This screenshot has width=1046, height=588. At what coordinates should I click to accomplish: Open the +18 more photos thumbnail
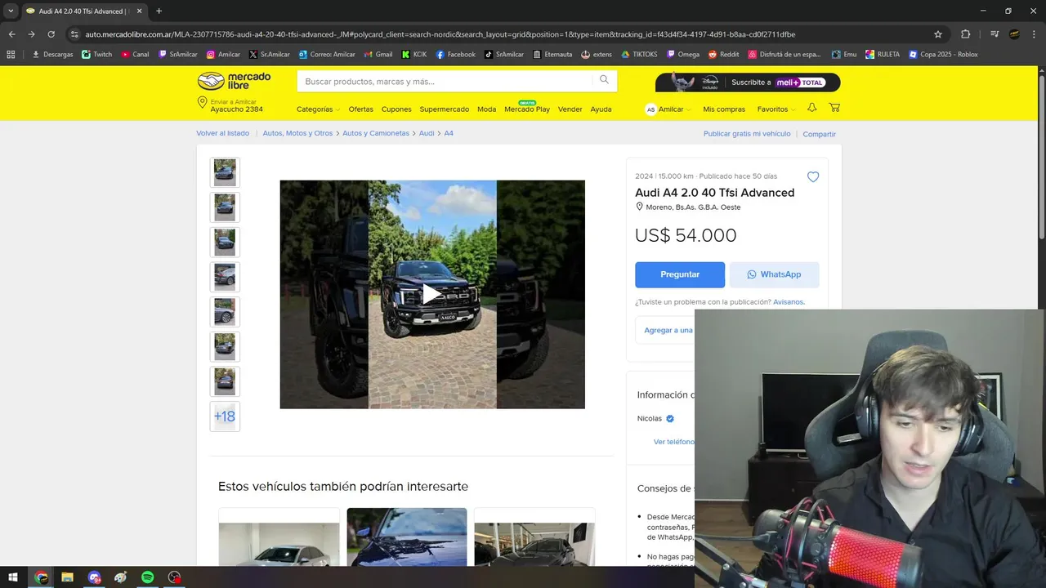pos(225,416)
